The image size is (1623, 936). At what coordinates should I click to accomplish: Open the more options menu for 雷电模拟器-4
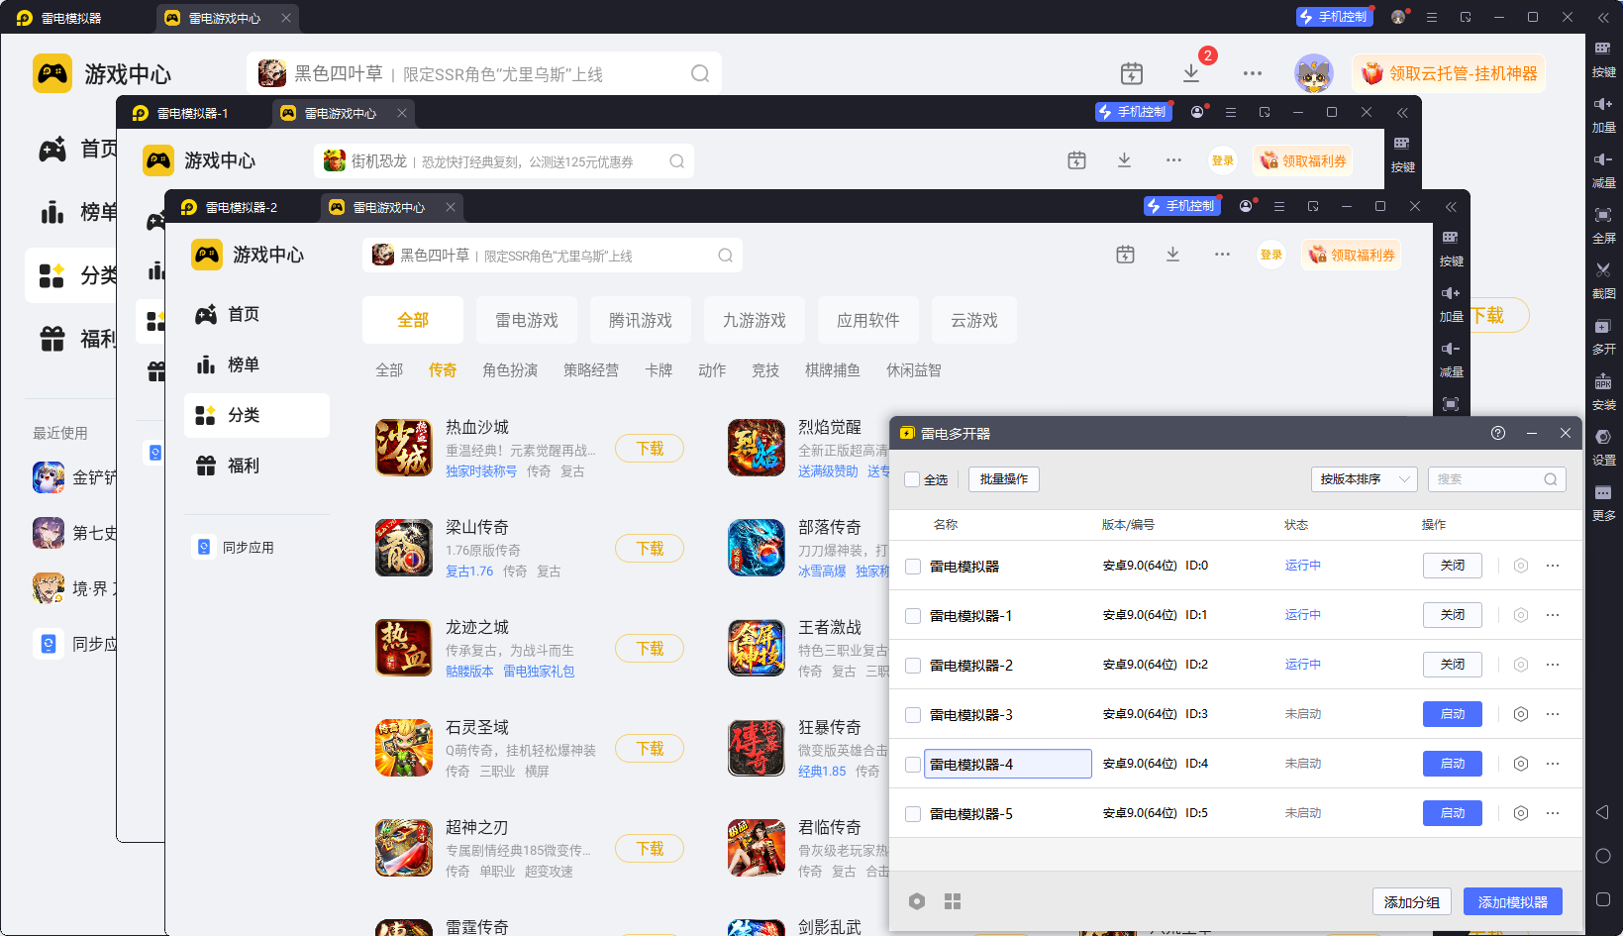[x=1553, y=764]
